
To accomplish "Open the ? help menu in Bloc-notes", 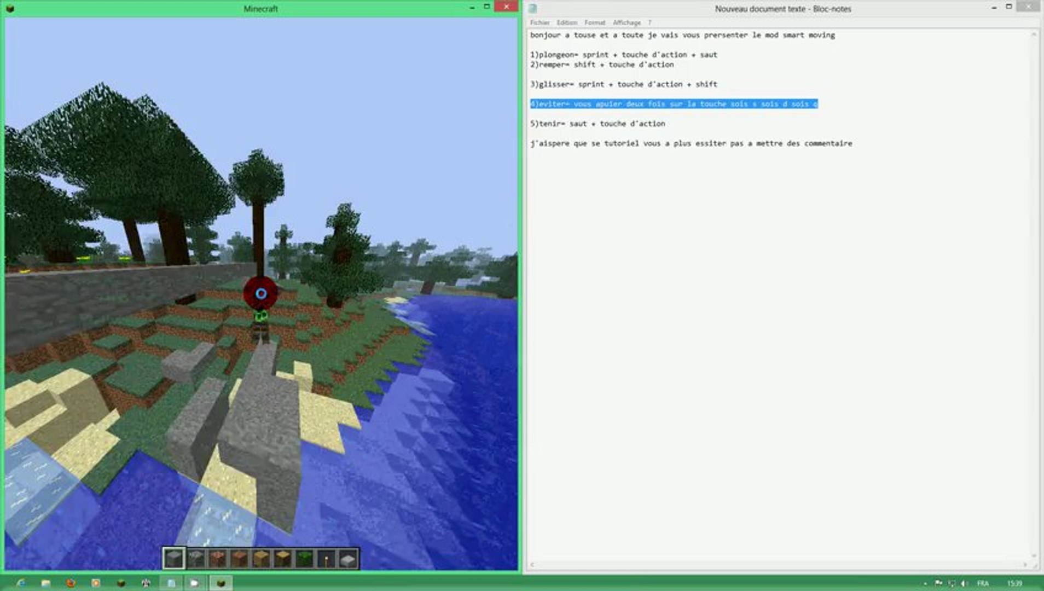I will click(x=649, y=22).
